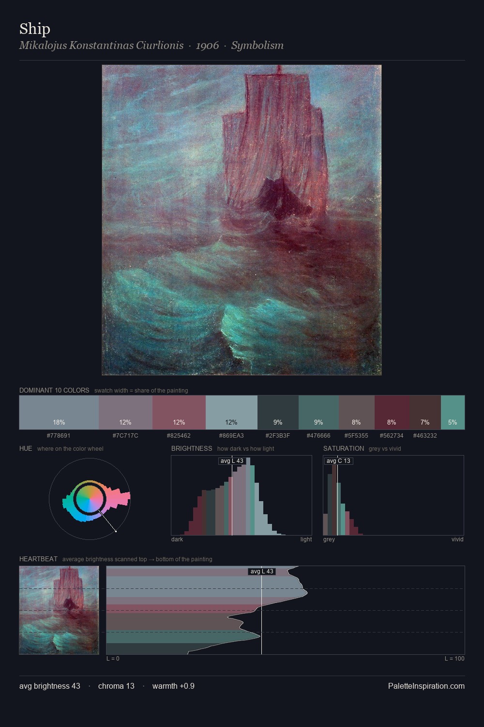Click the brightness histogram chart
The image size is (484, 727).
pyautogui.click(x=242, y=495)
